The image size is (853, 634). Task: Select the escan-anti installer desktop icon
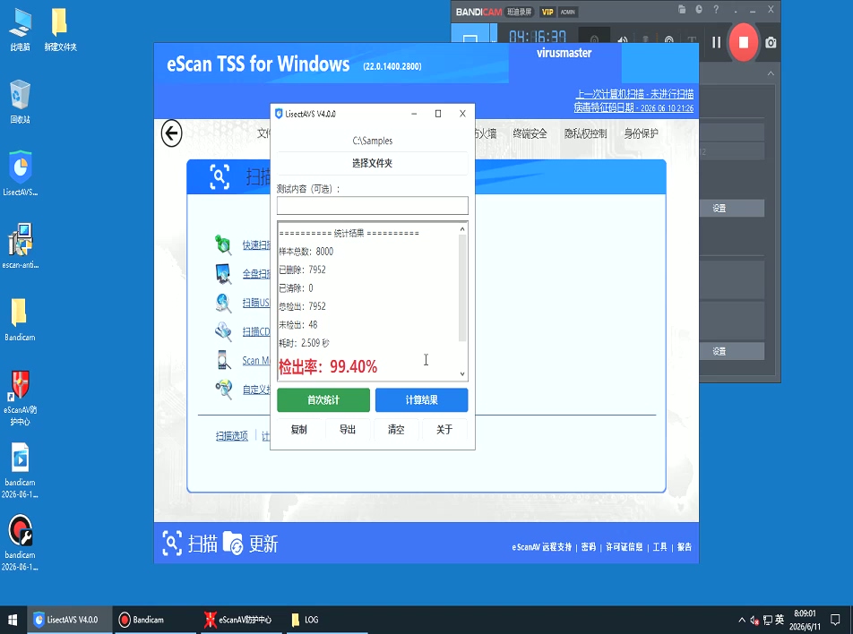[20, 245]
